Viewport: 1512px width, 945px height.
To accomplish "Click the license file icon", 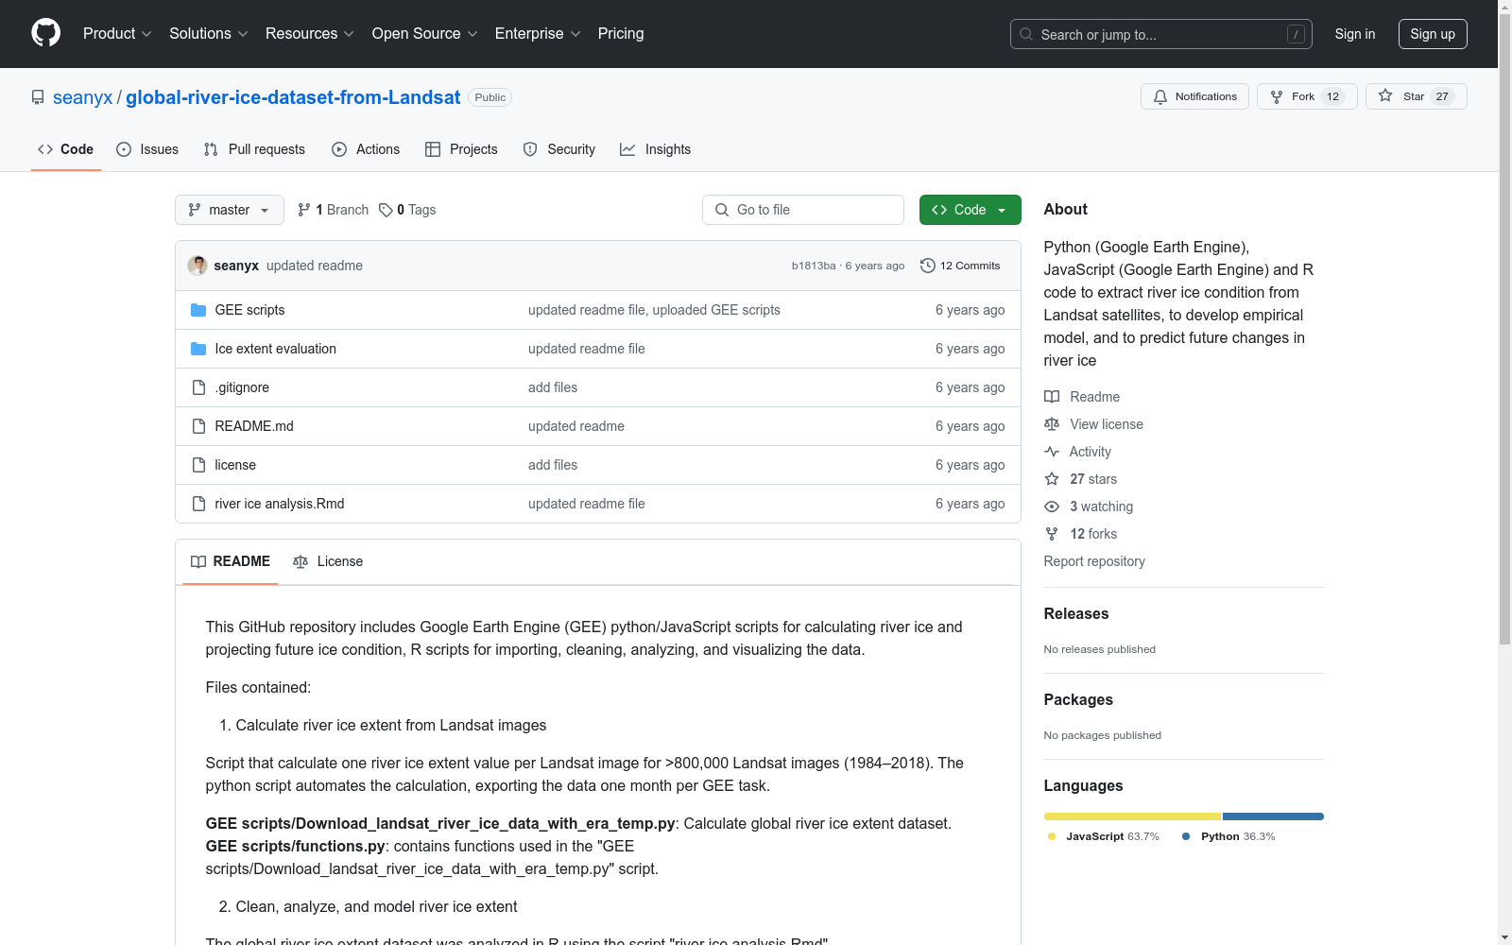I will tap(198, 465).
